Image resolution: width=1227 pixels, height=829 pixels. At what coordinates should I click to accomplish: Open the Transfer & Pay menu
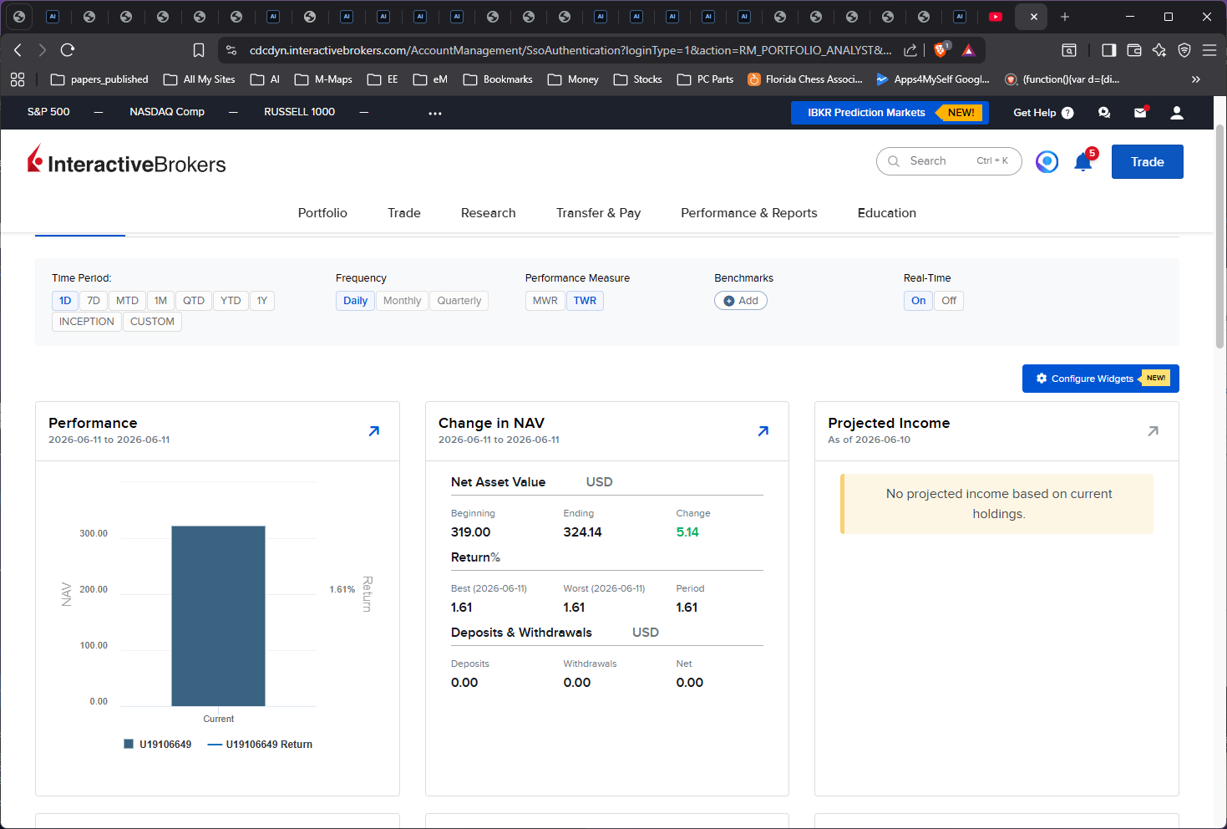[599, 213]
